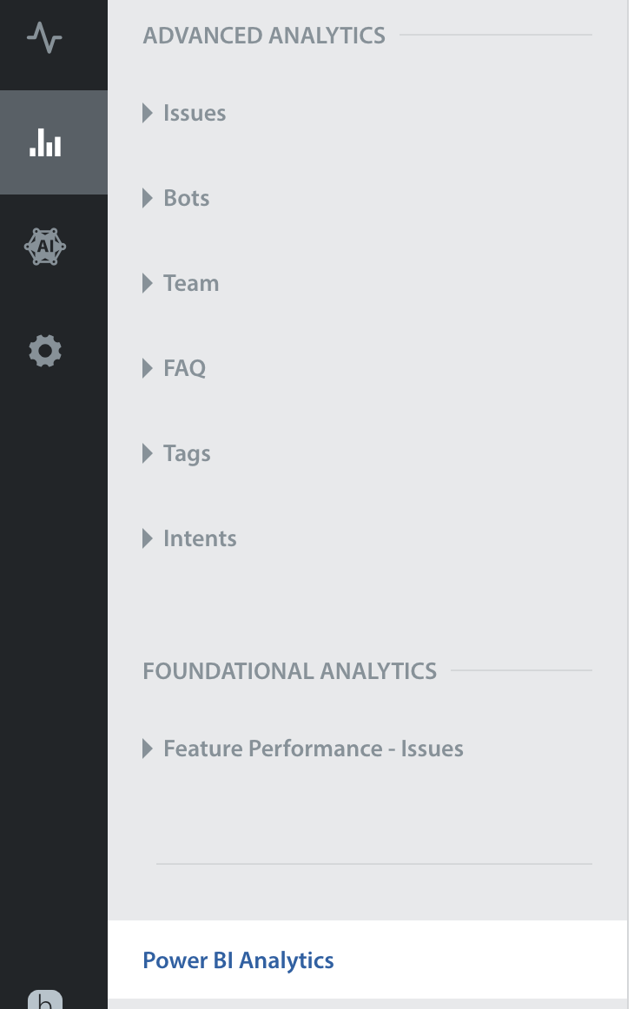Select the Intents text label
Image resolution: width=634 pixels, height=1009 pixels.
click(x=200, y=538)
